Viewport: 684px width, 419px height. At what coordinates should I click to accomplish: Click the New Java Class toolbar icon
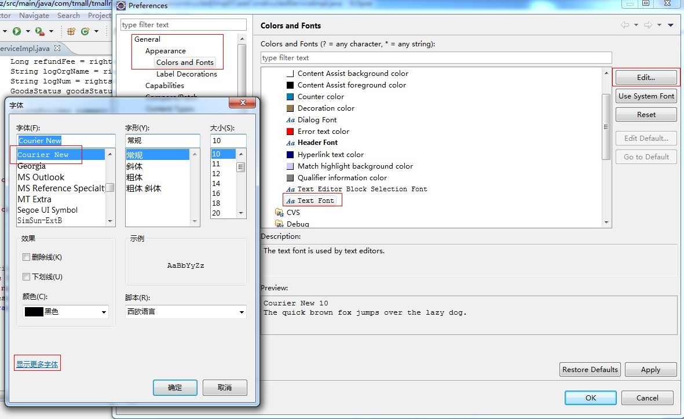[x=85, y=31]
